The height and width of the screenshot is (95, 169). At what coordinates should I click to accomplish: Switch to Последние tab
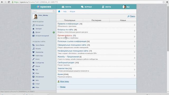[96, 20]
